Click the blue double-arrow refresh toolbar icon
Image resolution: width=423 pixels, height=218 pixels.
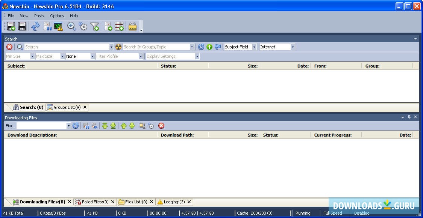pyautogui.click(x=35, y=26)
